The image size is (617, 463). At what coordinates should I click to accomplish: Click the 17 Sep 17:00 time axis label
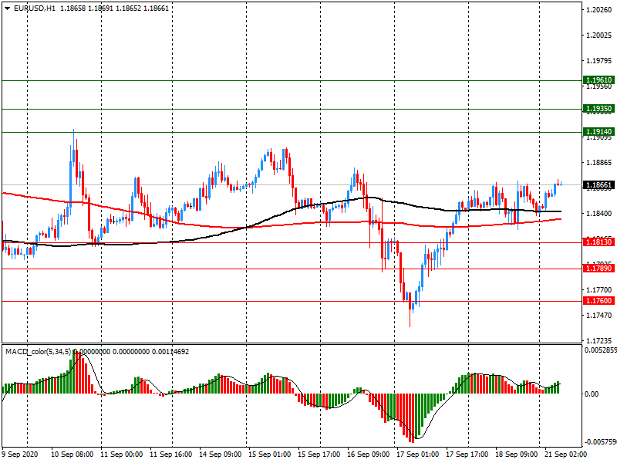(x=467, y=455)
